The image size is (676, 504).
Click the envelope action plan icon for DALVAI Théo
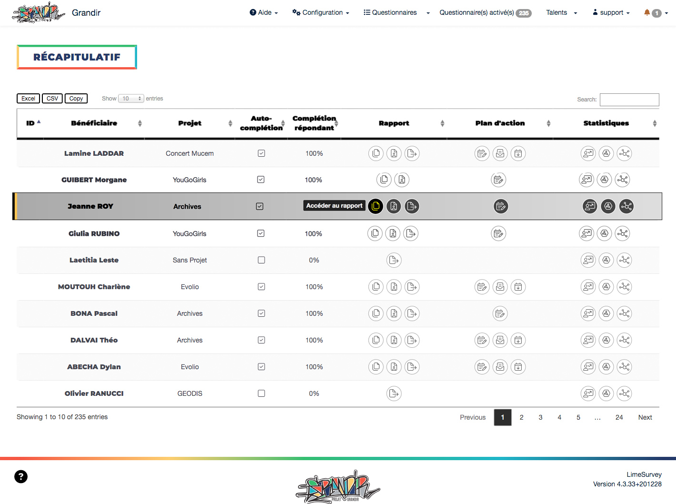click(x=500, y=340)
